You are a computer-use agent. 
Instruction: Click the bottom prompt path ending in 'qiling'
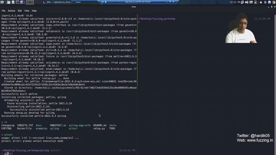[x=25, y=150]
